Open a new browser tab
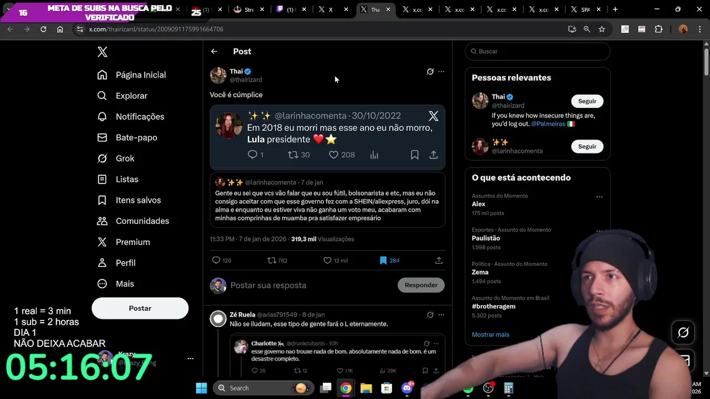 click(615, 9)
